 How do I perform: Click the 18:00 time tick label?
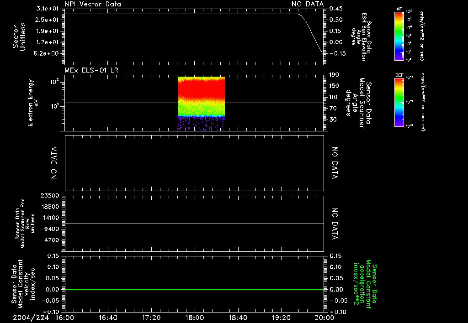click(195, 318)
